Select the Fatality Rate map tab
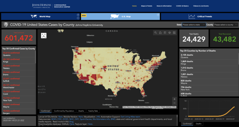 point(93,111)
